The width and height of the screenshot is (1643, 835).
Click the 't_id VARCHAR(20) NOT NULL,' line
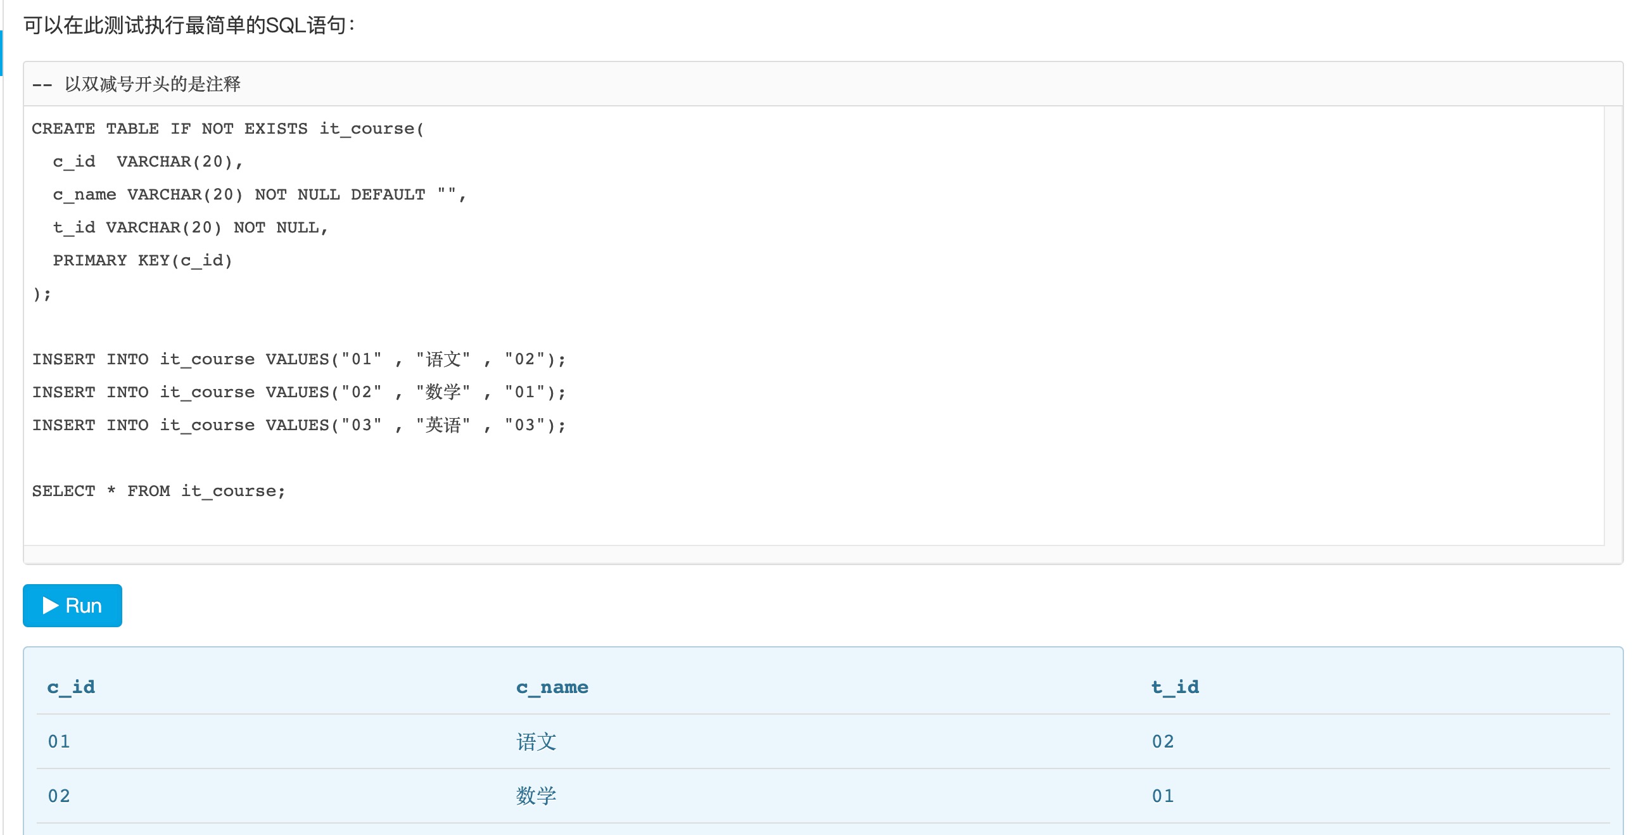click(190, 227)
